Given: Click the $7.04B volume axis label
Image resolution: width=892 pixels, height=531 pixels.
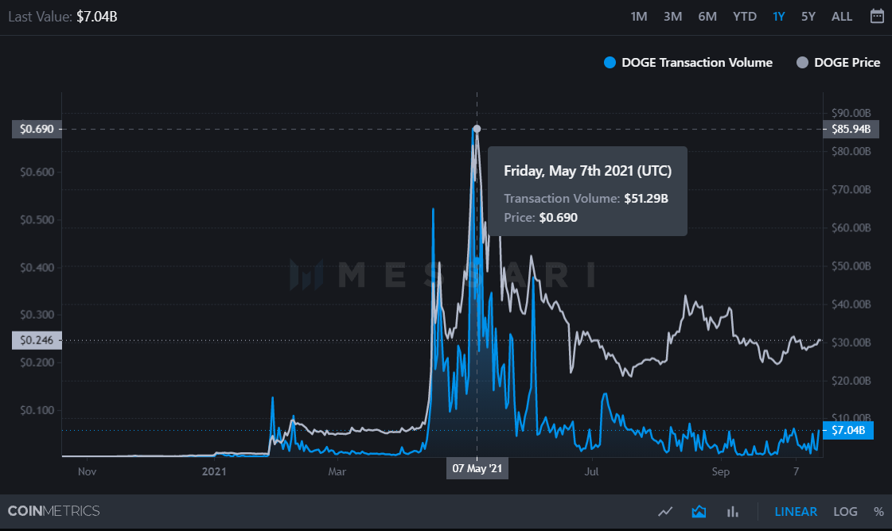Looking at the screenshot, I should (x=850, y=430).
